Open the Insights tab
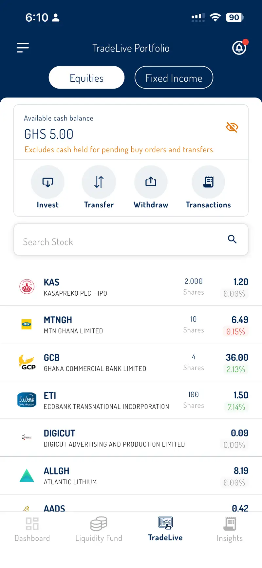Viewport: 262px width, 568px height. pyautogui.click(x=230, y=529)
